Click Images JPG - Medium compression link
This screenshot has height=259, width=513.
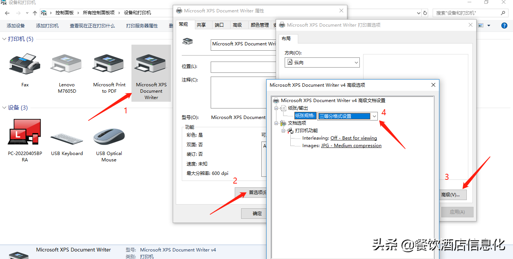pyautogui.click(x=351, y=146)
